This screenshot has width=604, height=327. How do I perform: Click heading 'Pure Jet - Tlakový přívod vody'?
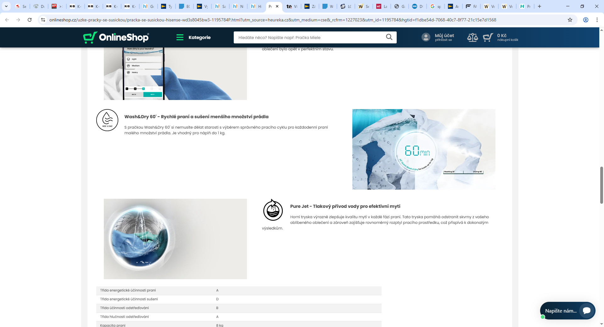pyautogui.click(x=345, y=206)
